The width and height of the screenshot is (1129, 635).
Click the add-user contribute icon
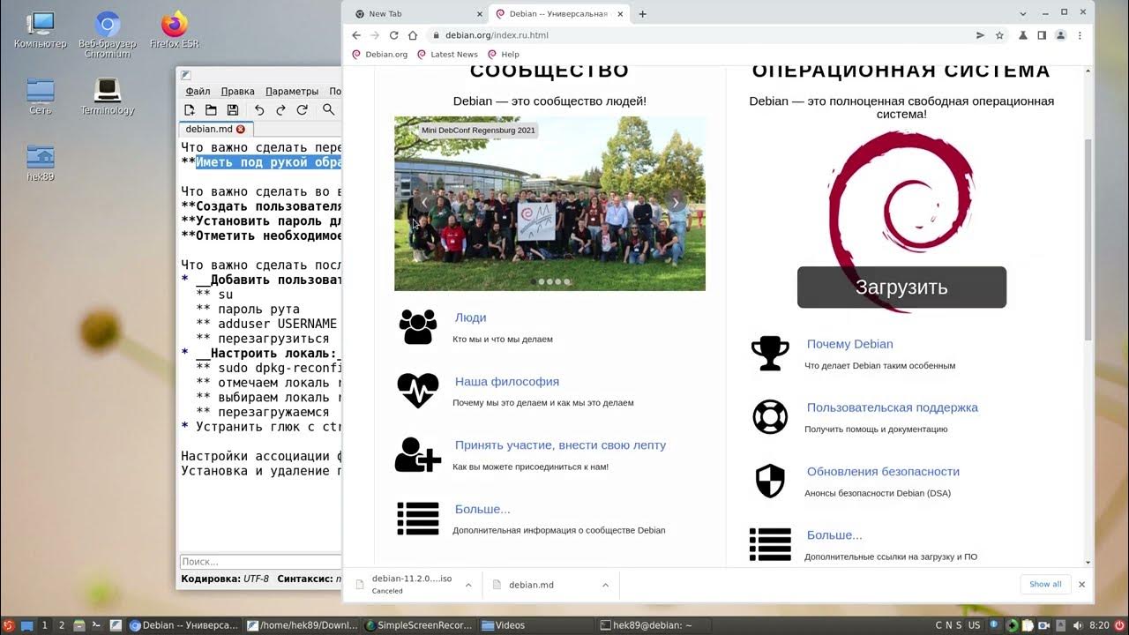(x=418, y=454)
